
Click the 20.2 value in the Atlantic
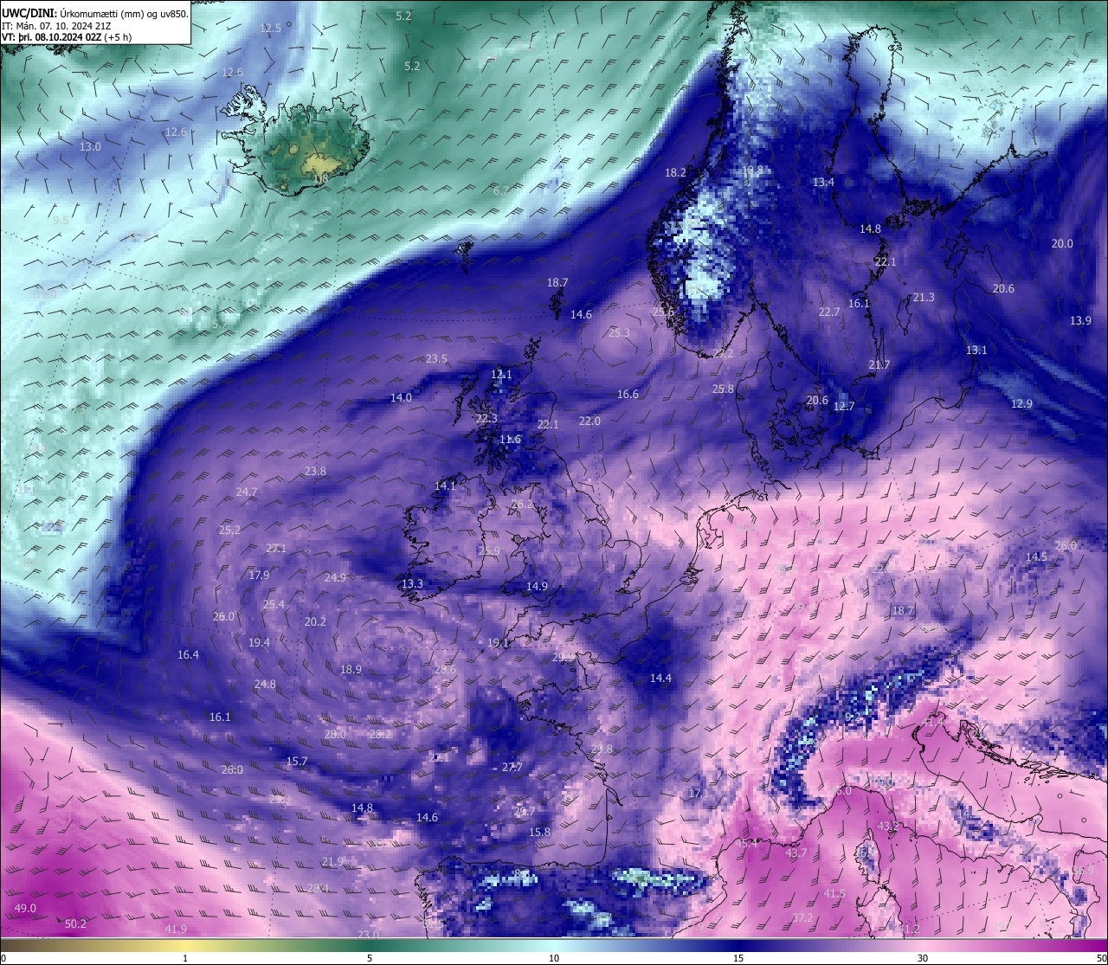click(315, 621)
